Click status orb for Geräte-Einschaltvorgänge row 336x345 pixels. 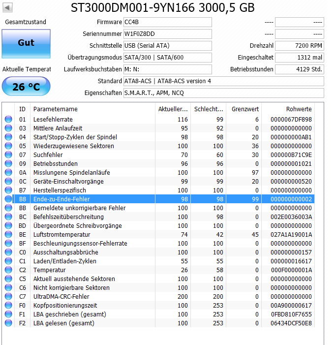point(8,181)
